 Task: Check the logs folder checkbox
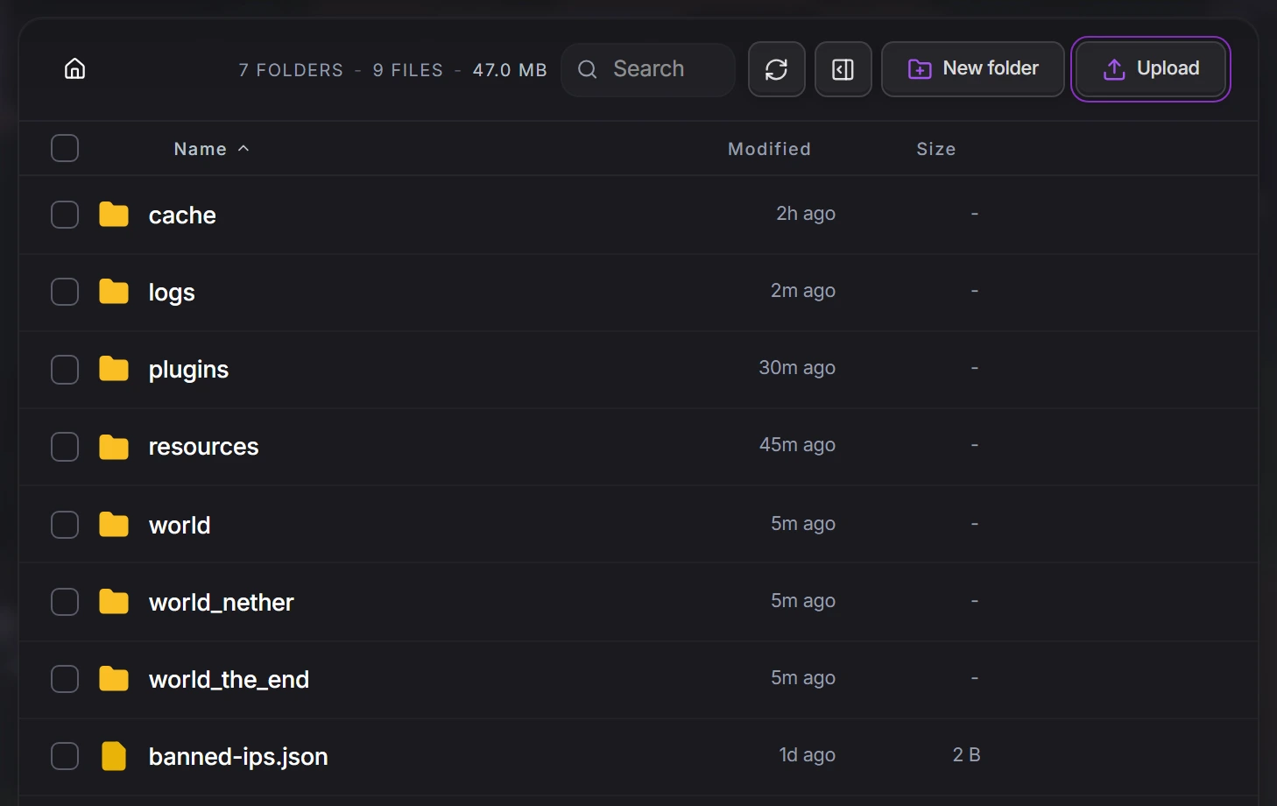tap(65, 292)
